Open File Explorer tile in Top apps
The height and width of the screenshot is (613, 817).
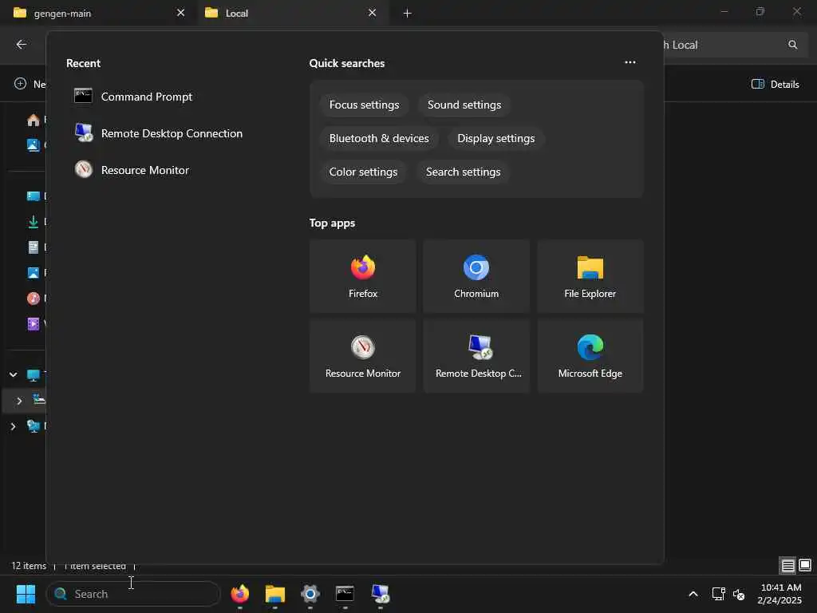590,276
